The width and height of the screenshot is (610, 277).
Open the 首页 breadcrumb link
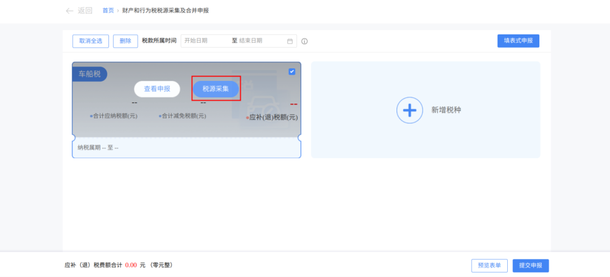[x=108, y=11]
